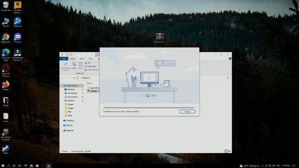
Task: Open the Windows Start menu
Action: click(x=3, y=166)
